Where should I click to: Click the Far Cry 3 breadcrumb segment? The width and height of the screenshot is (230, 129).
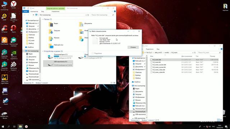149,53
